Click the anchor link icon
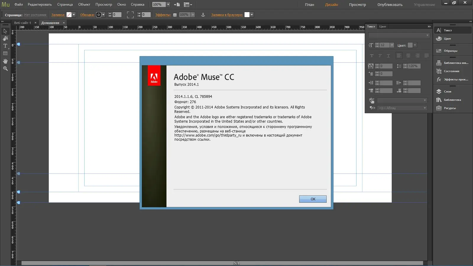Image resolution: width=473 pixels, height=266 pixels. [x=203, y=15]
